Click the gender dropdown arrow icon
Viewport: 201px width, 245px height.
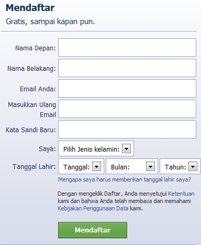tap(126, 149)
